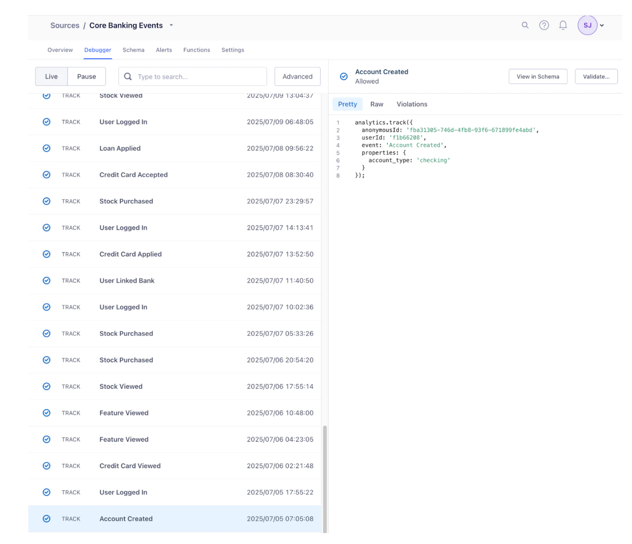Click the allowed status icon next to Loan Applied

[x=46, y=148]
